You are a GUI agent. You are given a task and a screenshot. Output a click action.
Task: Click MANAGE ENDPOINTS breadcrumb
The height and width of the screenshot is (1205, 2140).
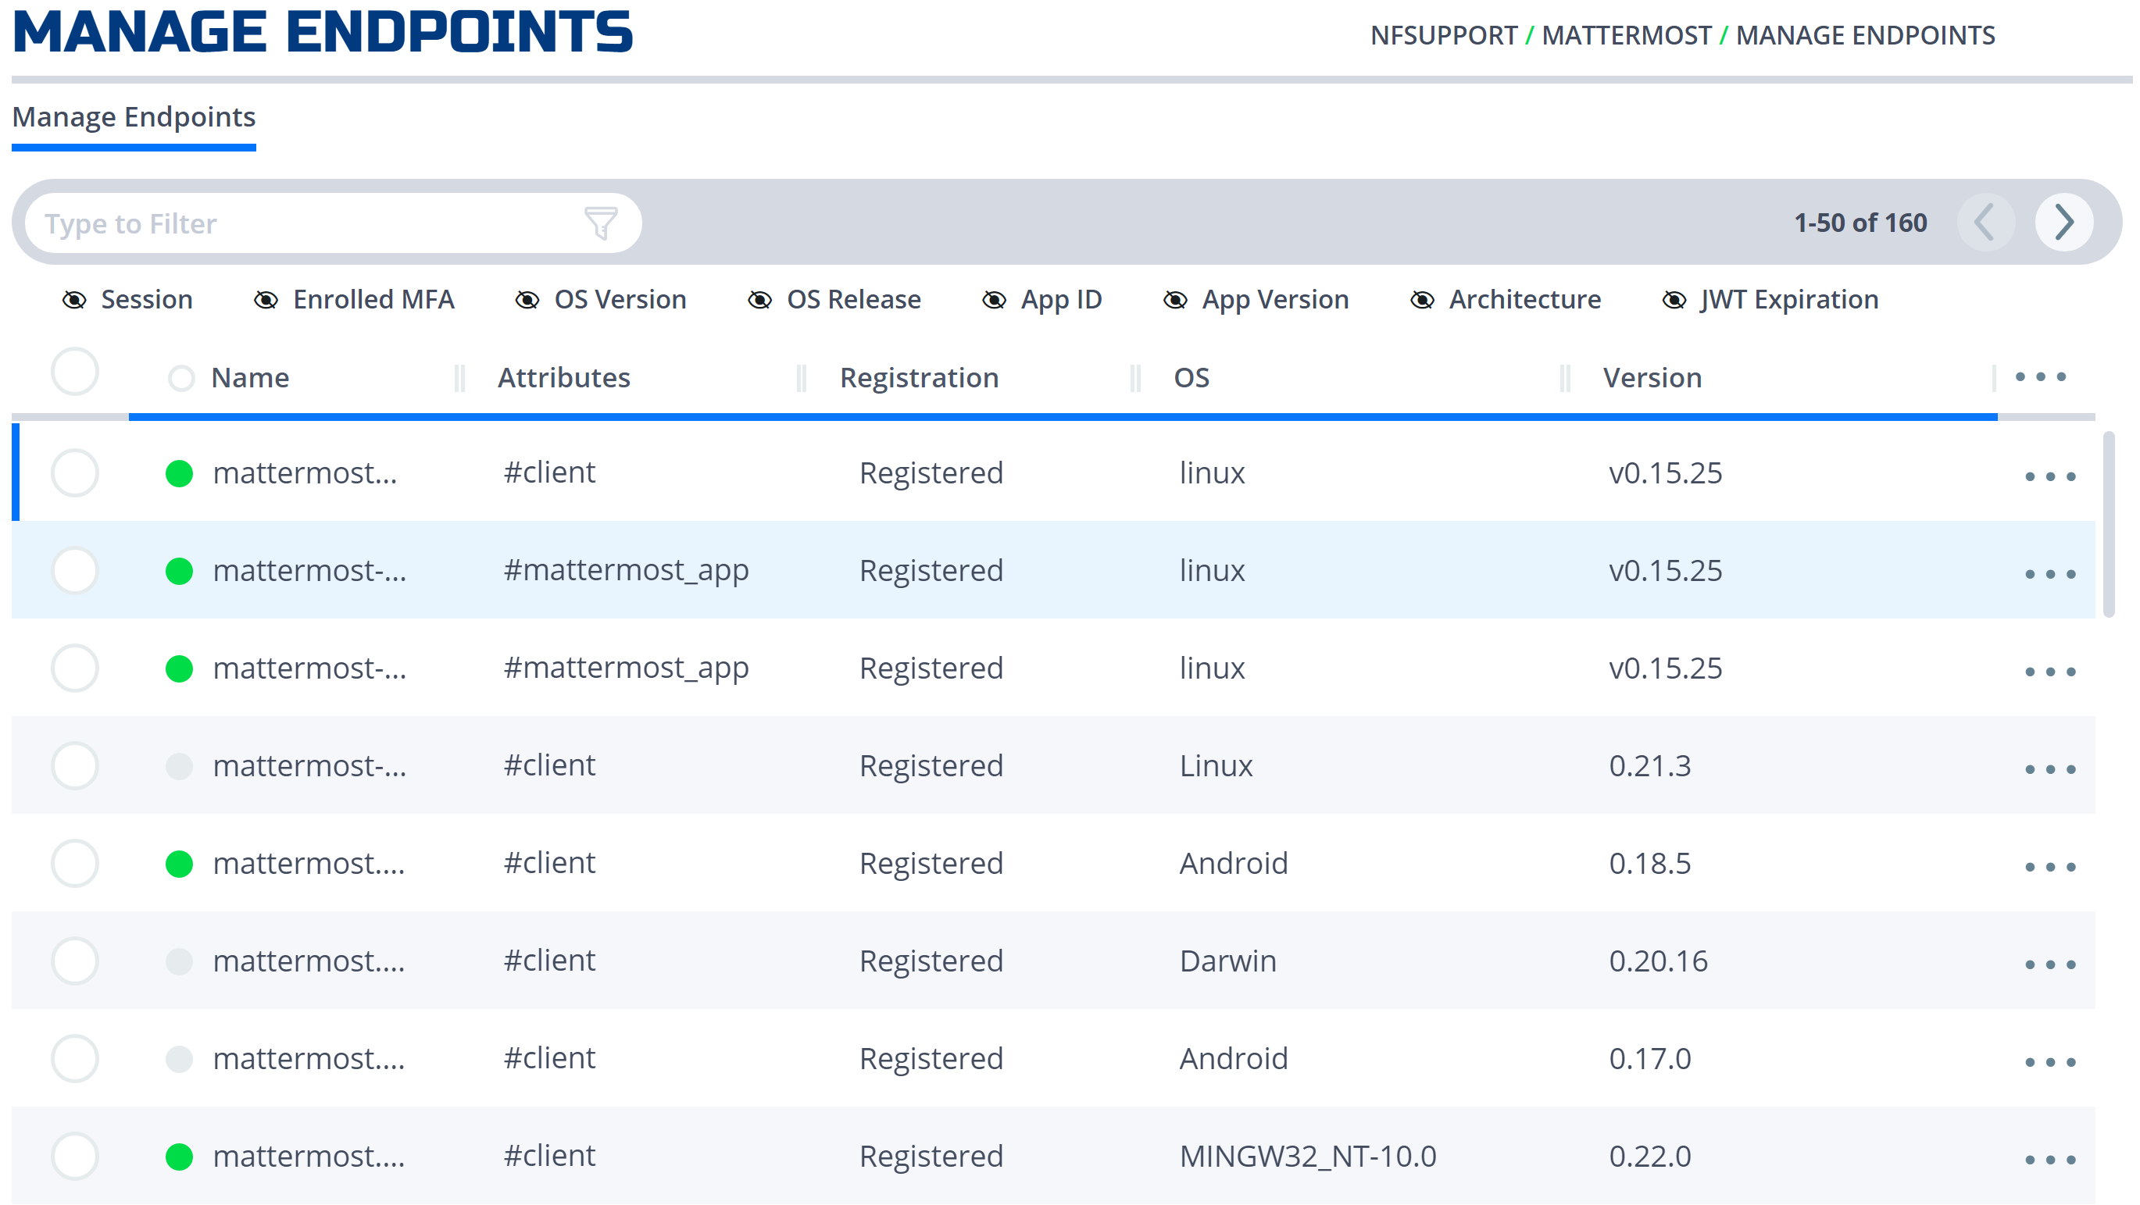coord(1865,35)
